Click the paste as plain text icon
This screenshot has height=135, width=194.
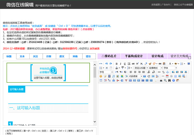coord(164,64)
